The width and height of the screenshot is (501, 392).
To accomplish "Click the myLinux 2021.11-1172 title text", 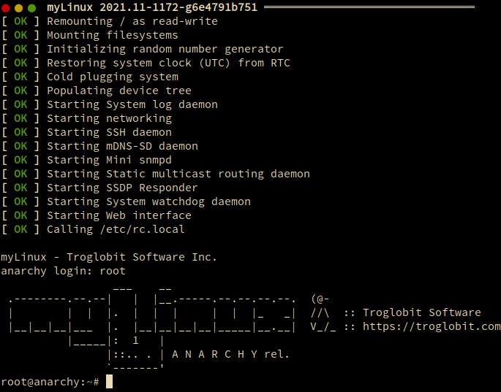I will 151,7.
